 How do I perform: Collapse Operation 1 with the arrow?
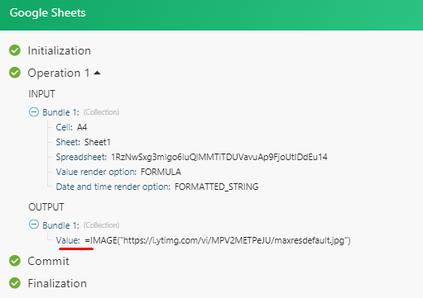97,73
